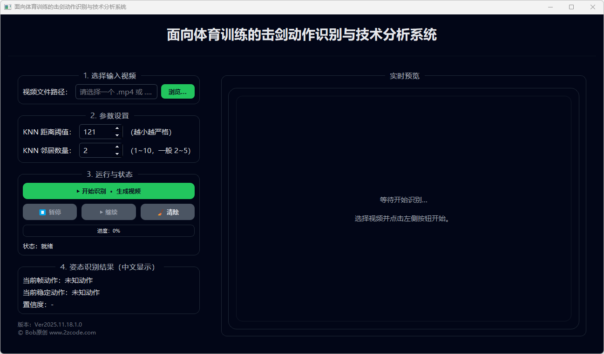Open the app icon in the title bar
Screen dimensions: 604x354
[7, 7]
